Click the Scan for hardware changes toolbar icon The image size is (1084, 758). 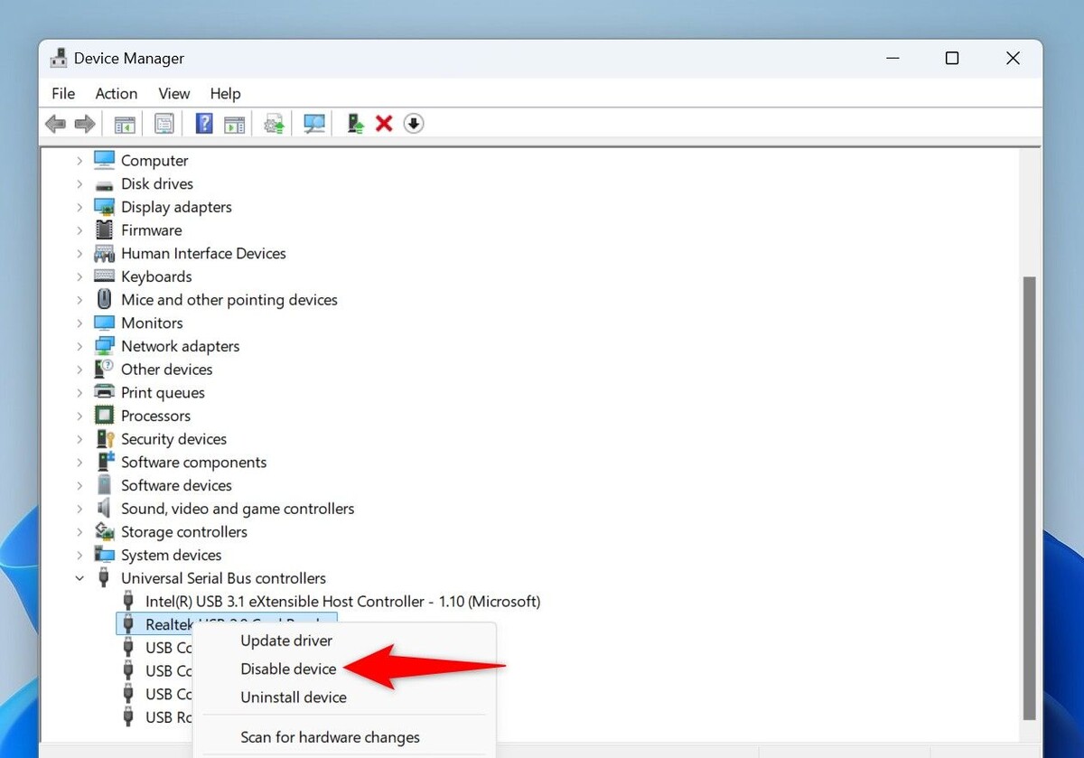tap(314, 124)
